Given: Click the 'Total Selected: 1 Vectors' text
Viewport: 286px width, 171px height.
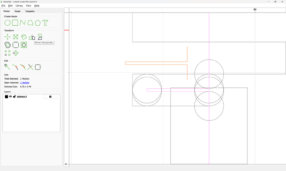Looking at the screenshot, I should pos(17,79).
